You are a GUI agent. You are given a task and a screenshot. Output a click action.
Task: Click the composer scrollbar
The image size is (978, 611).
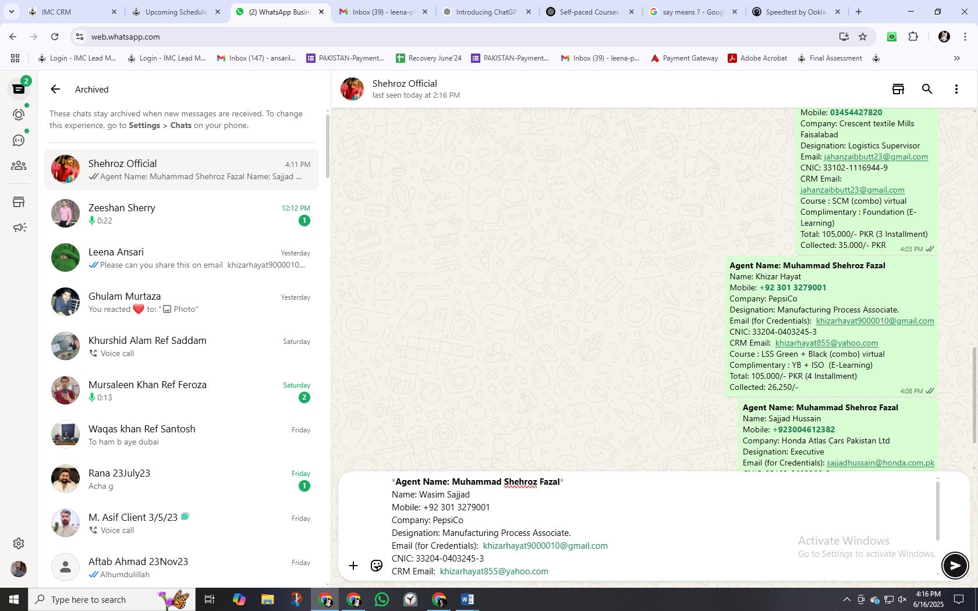point(937,511)
